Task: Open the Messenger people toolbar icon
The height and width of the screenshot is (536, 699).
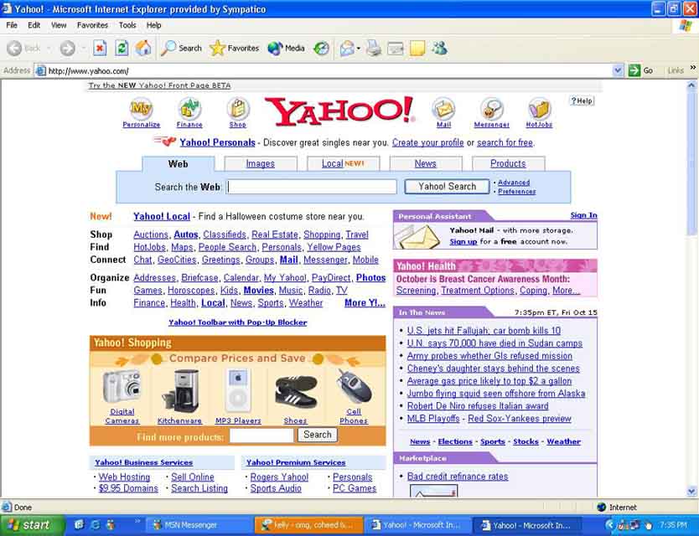Action: click(439, 48)
